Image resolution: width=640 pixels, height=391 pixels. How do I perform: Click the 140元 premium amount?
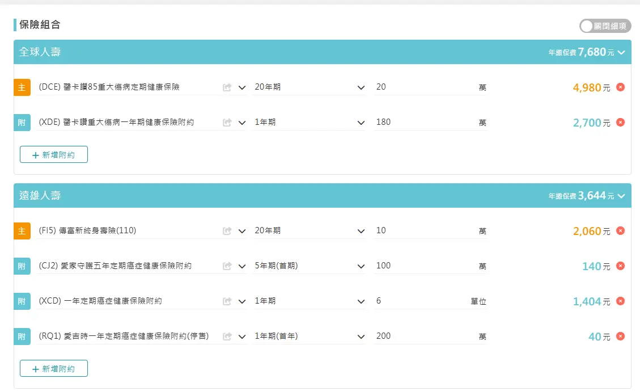(x=596, y=266)
